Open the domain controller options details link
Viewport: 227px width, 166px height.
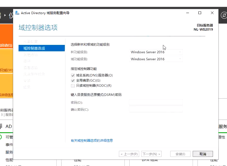pos(92,141)
